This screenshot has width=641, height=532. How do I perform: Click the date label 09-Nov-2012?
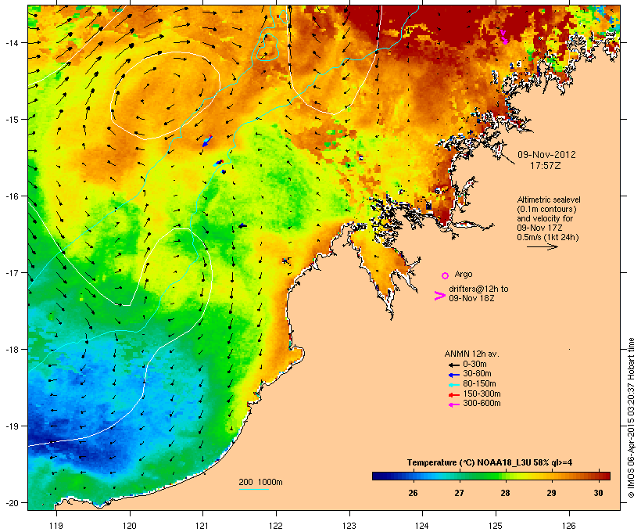546,155
